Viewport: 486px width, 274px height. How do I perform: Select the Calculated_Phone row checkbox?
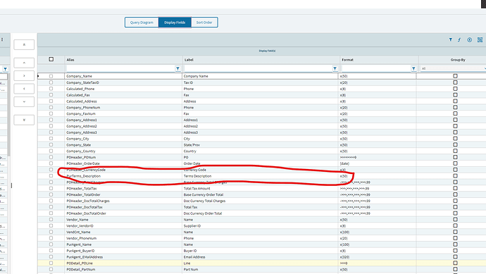click(x=51, y=89)
